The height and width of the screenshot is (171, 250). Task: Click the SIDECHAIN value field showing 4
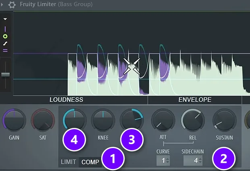tap(193, 161)
